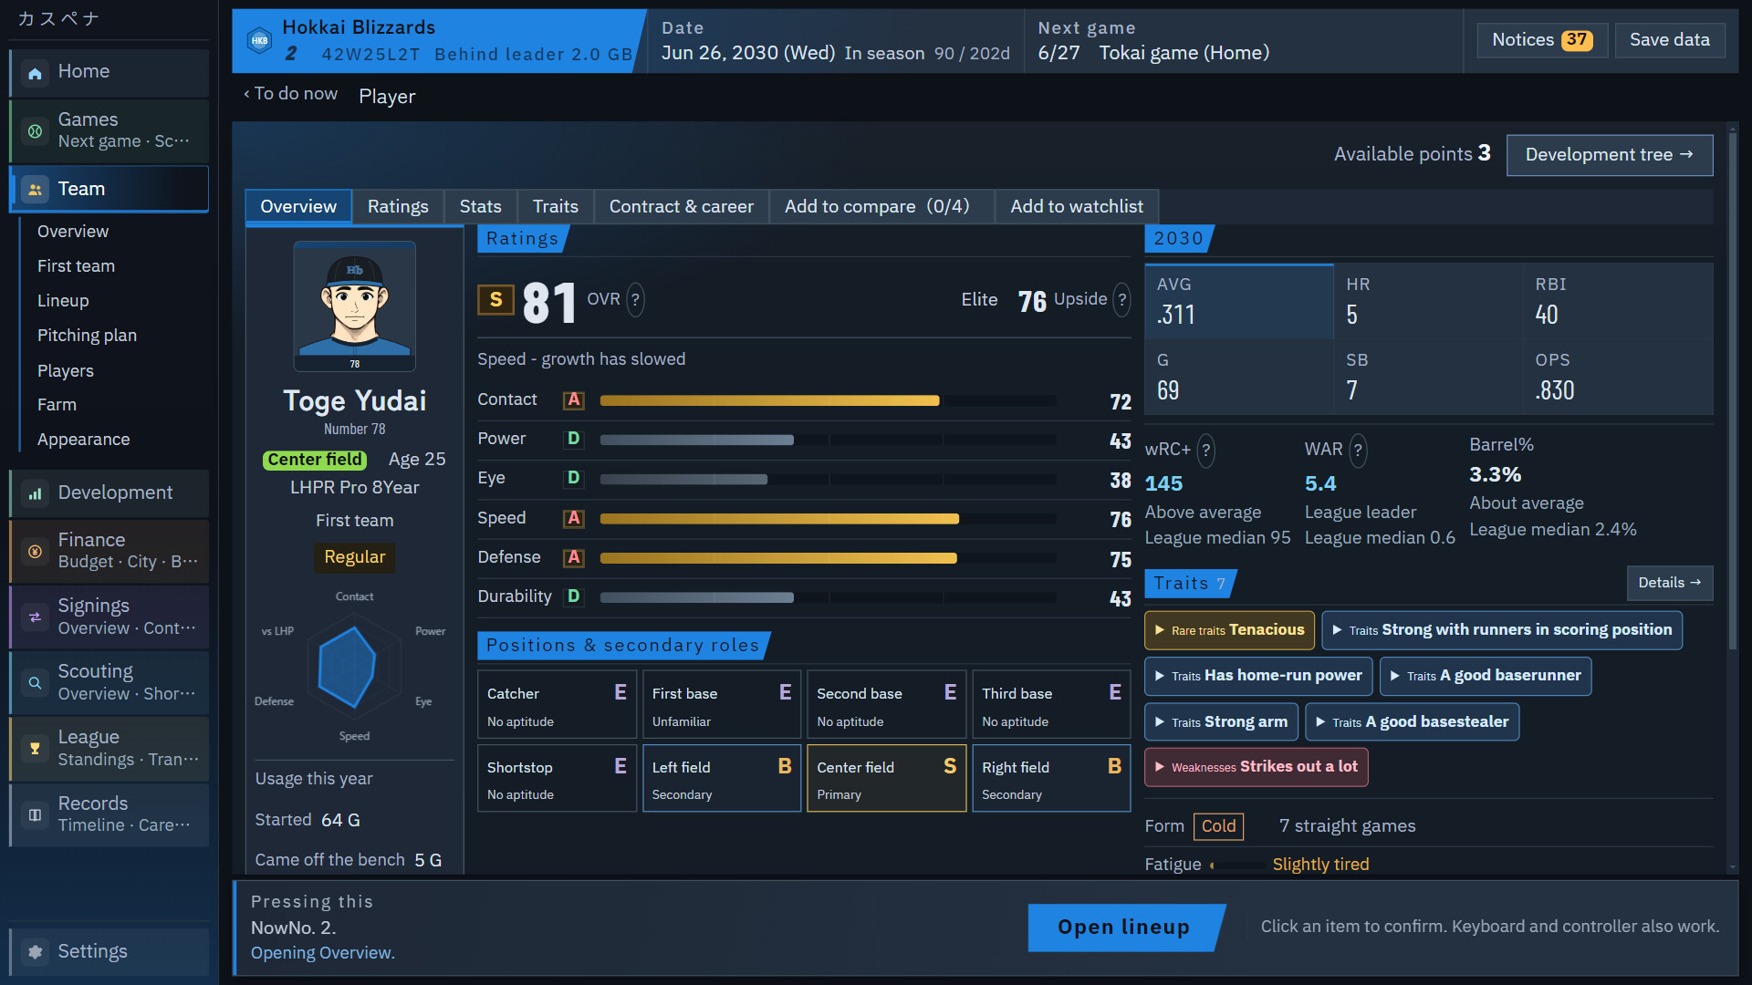Click Toge Yudai's player portrait
Screen dimensions: 1752x985
pyautogui.click(x=354, y=306)
